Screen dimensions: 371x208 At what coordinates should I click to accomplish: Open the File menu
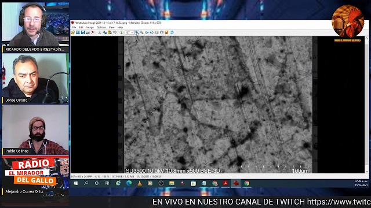tap(74, 27)
